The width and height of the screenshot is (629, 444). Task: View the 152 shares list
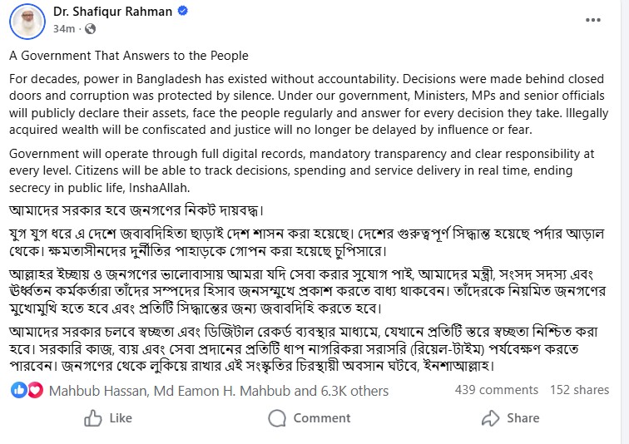coord(579,389)
